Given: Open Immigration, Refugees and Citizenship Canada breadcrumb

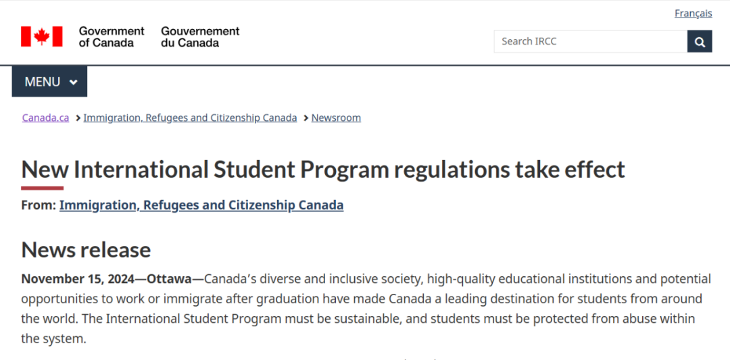Looking at the screenshot, I should click(x=190, y=118).
